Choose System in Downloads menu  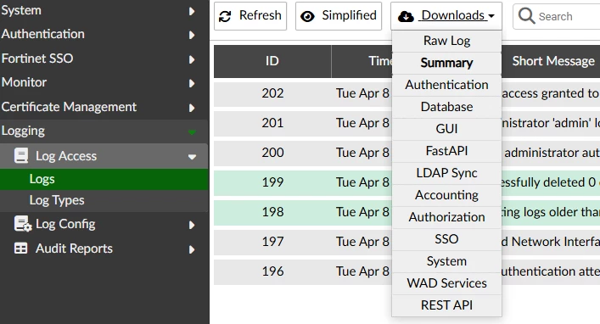(x=446, y=261)
